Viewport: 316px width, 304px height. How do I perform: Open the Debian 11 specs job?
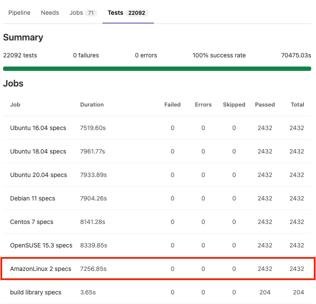(x=33, y=198)
